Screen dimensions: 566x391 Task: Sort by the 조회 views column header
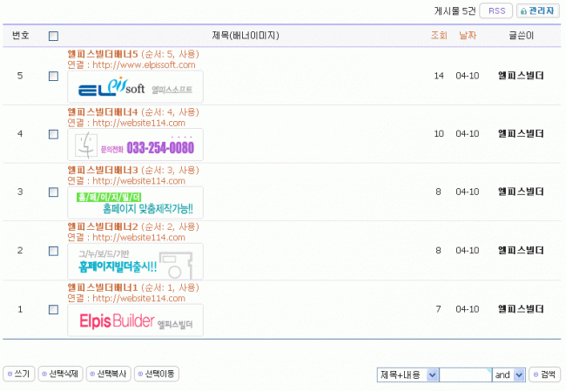click(x=439, y=36)
